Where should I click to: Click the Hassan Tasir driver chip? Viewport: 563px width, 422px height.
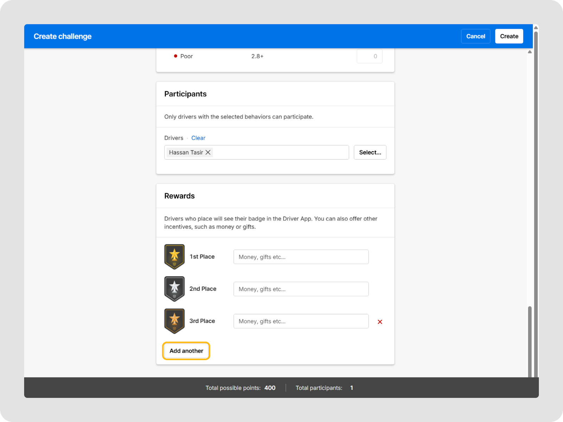[x=186, y=152]
